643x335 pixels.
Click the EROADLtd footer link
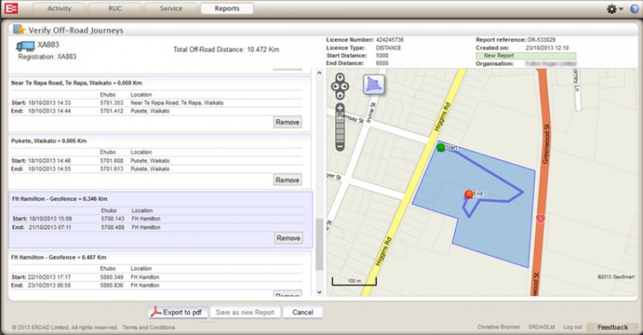tap(541, 327)
